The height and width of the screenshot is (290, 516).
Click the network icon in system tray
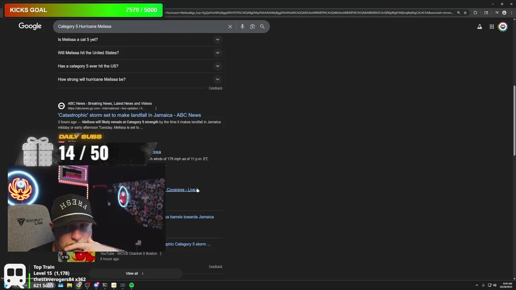[x=489, y=285]
